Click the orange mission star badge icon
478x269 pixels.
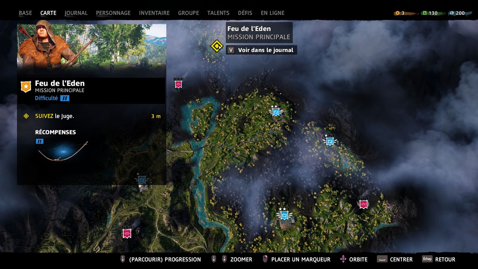[26, 86]
